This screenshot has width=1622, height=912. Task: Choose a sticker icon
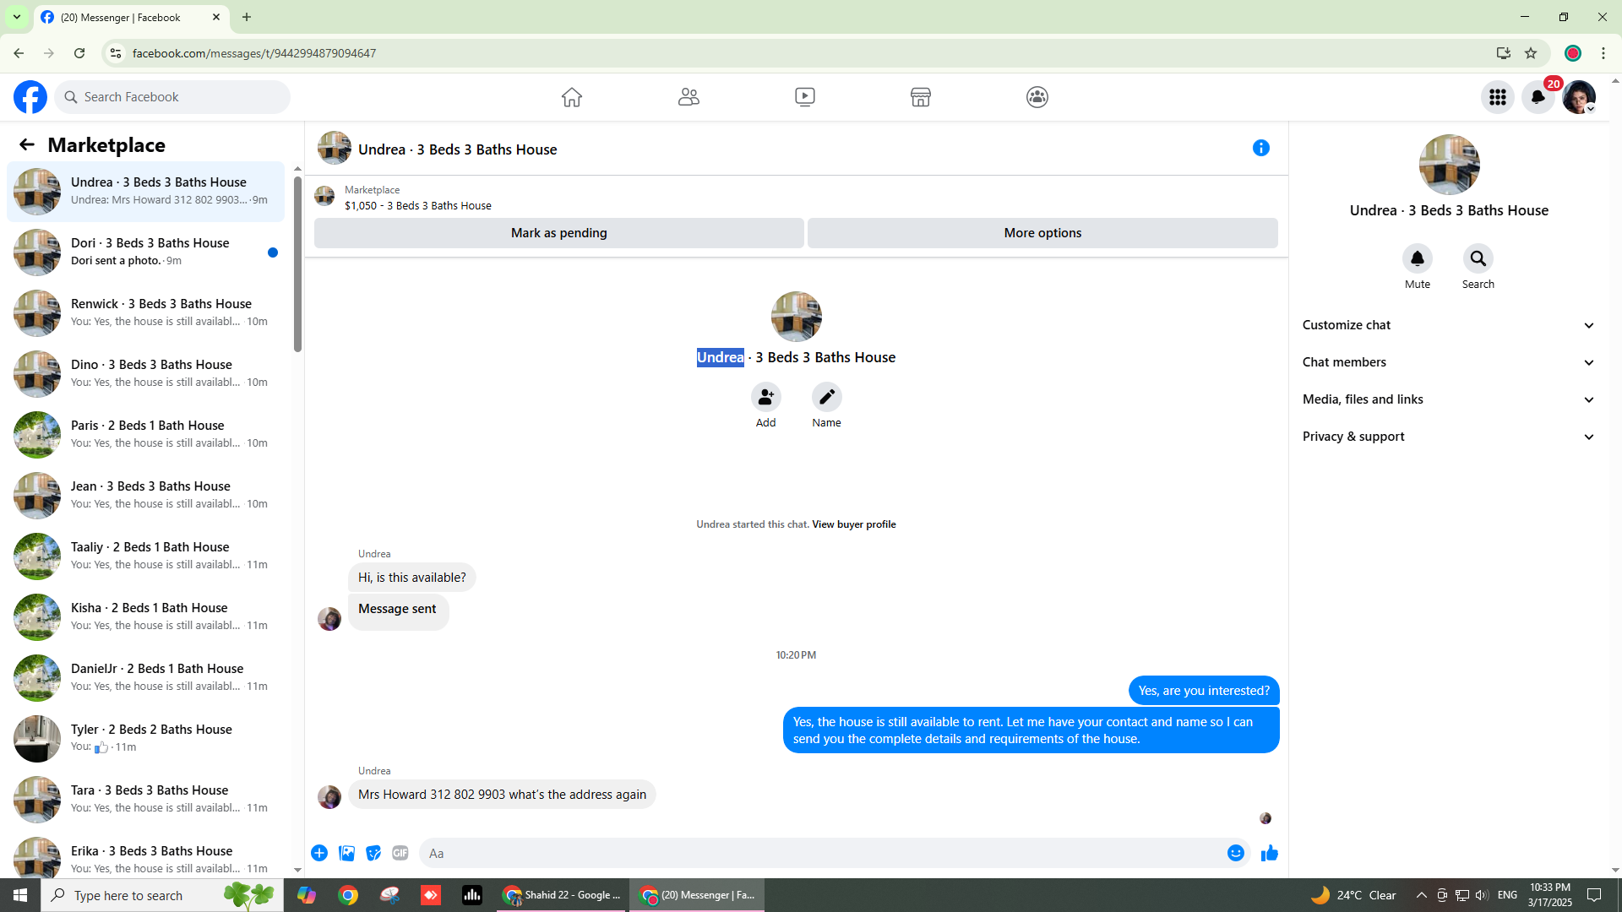[x=373, y=853]
